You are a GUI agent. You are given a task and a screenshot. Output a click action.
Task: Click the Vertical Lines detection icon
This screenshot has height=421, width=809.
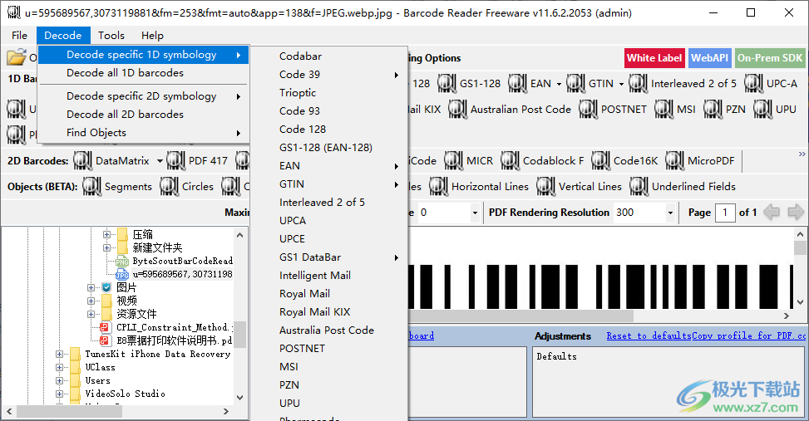click(x=546, y=187)
